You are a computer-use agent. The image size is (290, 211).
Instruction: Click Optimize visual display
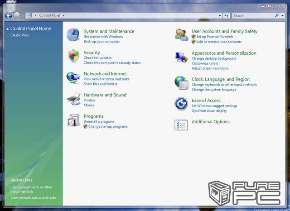[x=209, y=111]
